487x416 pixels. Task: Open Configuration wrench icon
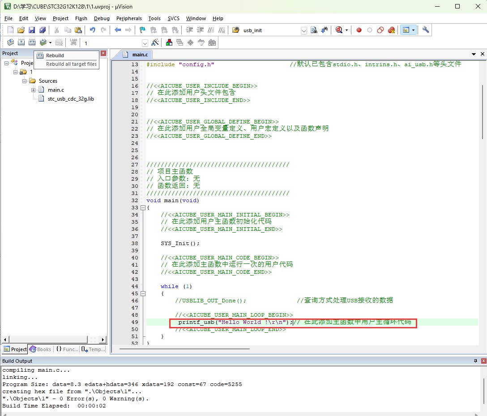[426, 30]
